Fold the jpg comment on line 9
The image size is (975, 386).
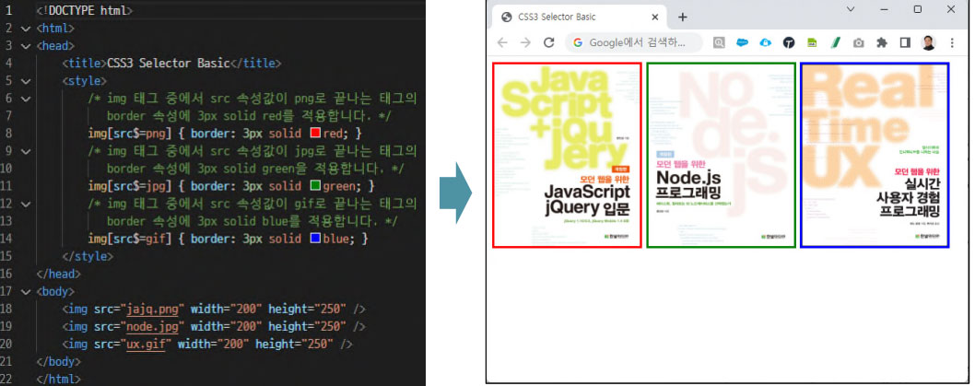pyautogui.click(x=25, y=151)
